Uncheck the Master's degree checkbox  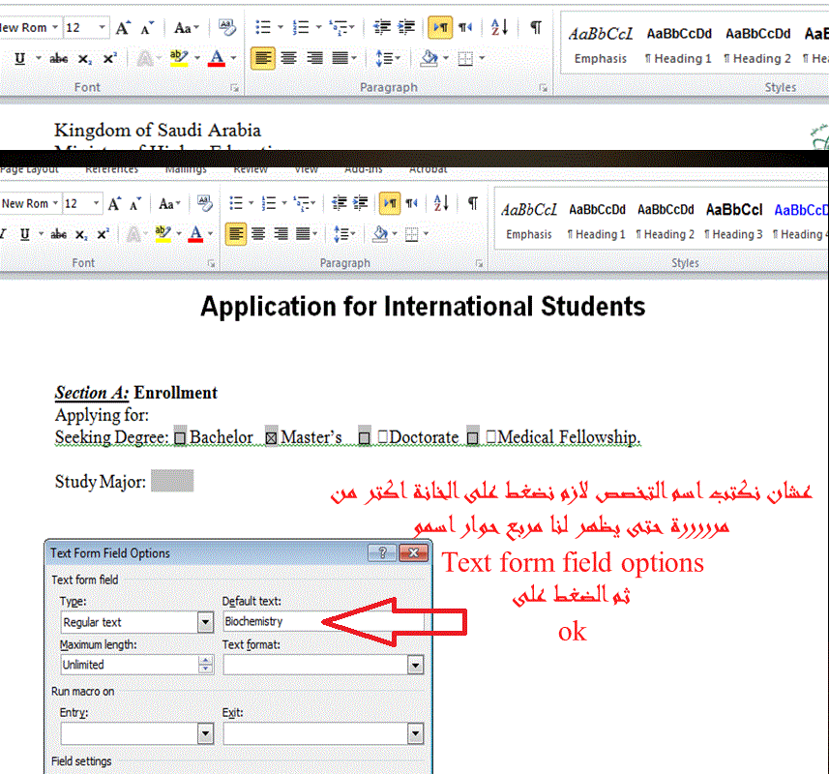coord(271,438)
